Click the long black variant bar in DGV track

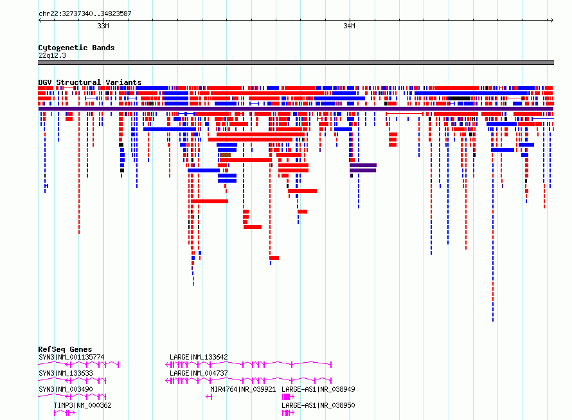pyautogui.click(x=459, y=98)
